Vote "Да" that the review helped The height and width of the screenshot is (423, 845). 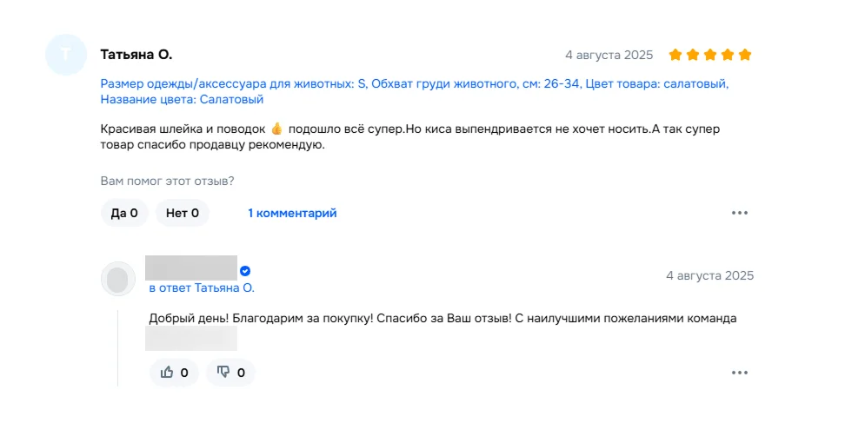coord(124,213)
